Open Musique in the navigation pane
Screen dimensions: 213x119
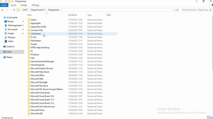pyautogui.click(x=11, y=37)
